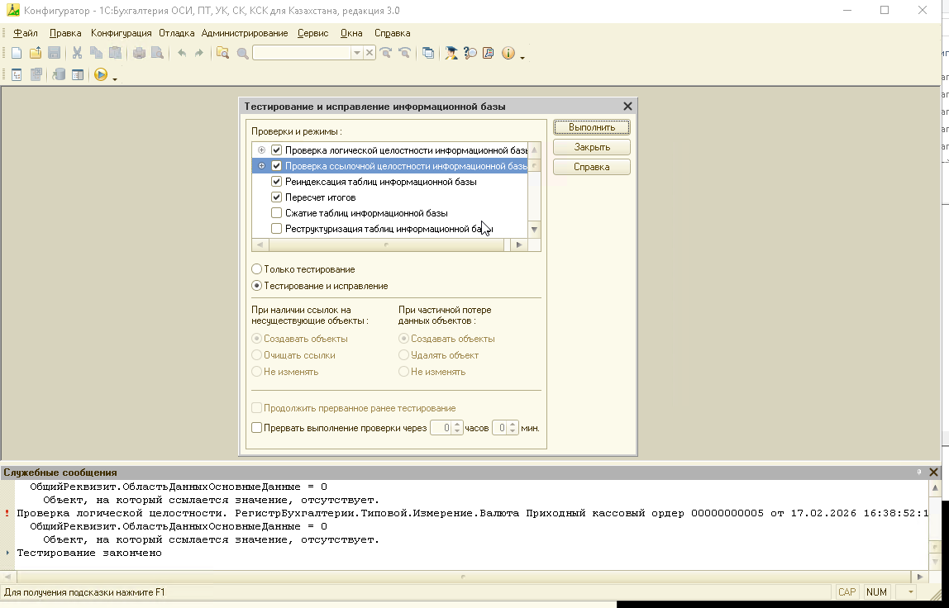Click the Справка button in dialog
The height and width of the screenshot is (608, 949).
[x=591, y=167]
